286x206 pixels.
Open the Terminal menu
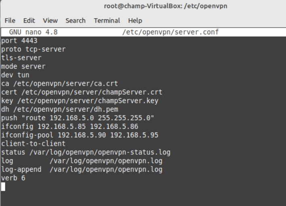tap(107, 21)
